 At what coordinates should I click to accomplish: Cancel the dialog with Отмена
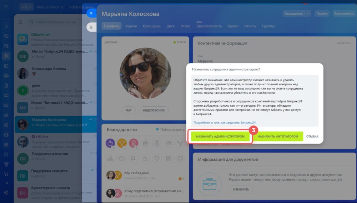[x=312, y=136]
